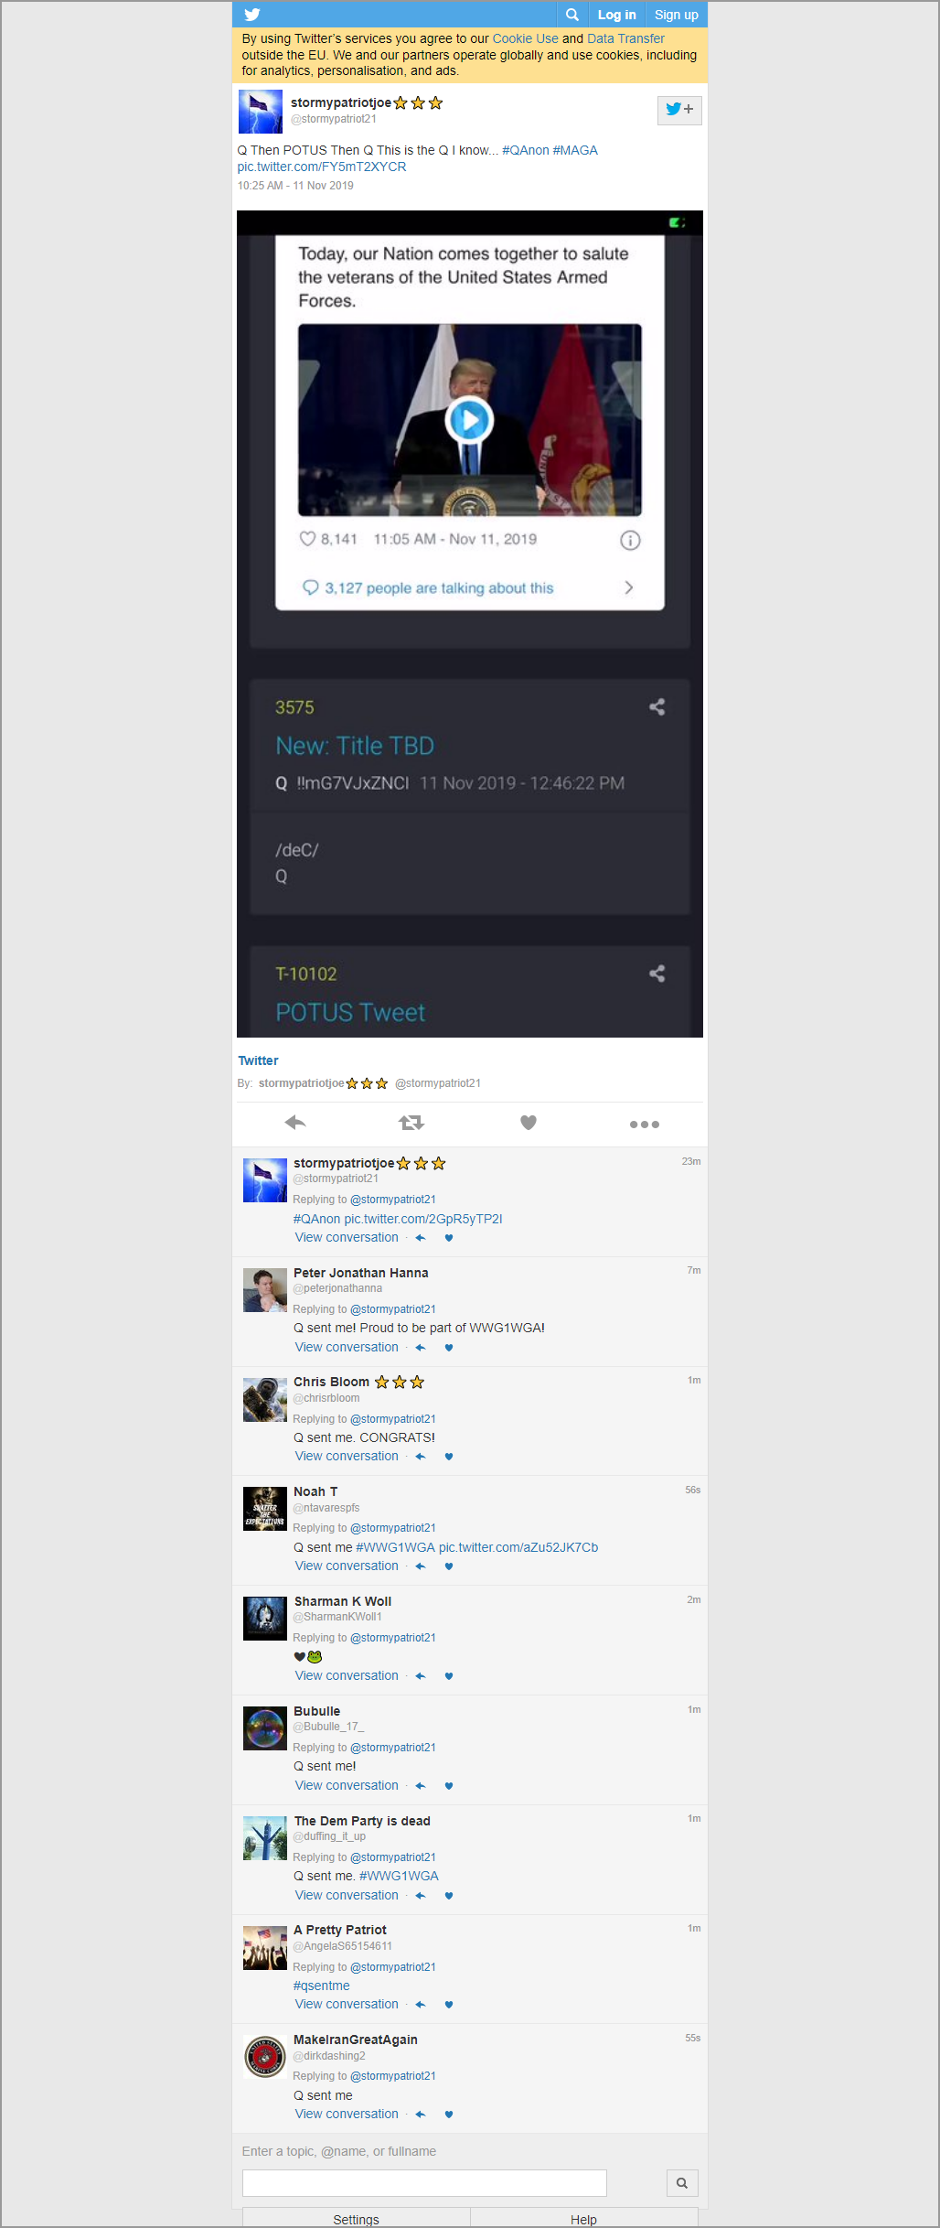
Task: Open the pic.twitter.com/FY5mT2XYCR link
Action: point(322,167)
